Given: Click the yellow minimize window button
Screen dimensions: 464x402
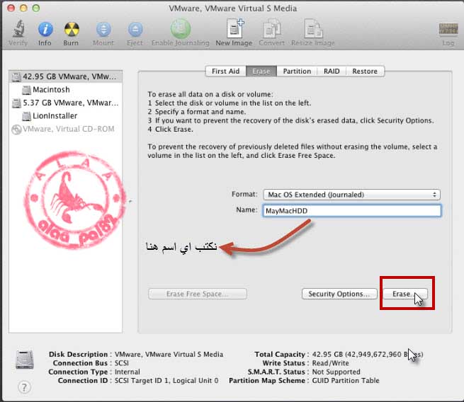Looking at the screenshot, I should pyautogui.click(x=23, y=8).
